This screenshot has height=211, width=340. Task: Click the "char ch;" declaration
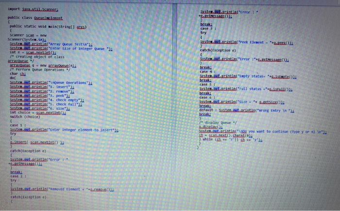click(18, 74)
